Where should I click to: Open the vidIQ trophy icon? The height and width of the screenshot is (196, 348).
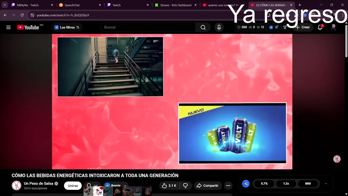tap(285, 27)
